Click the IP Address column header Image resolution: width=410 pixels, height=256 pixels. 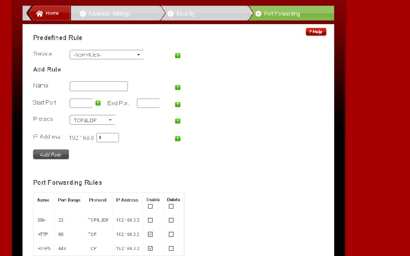[x=127, y=200]
